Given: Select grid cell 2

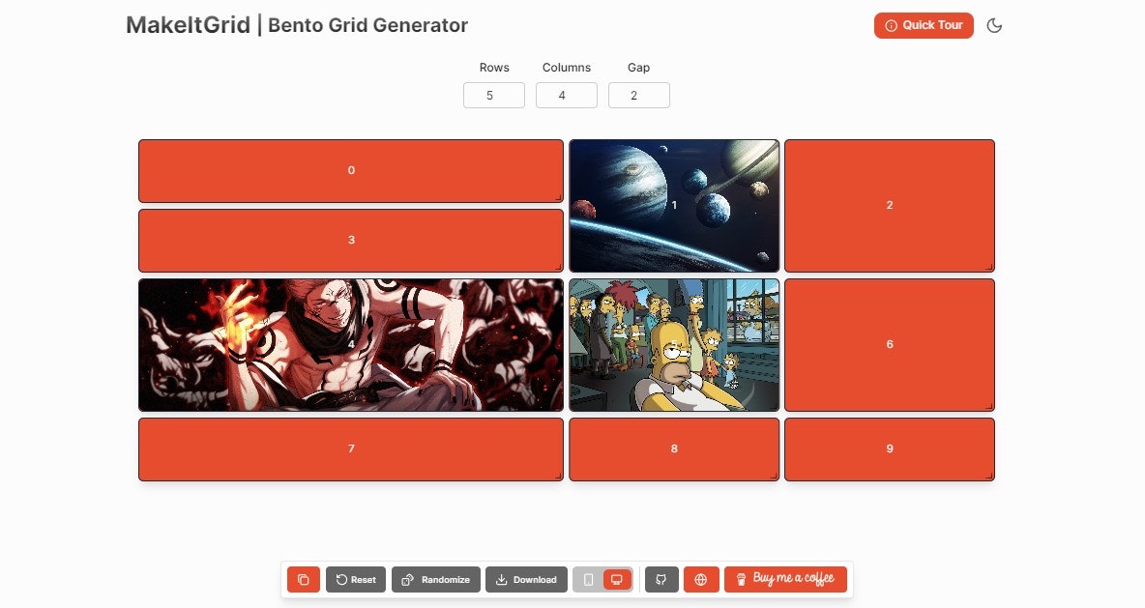Looking at the screenshot, I should pos(890,206).
